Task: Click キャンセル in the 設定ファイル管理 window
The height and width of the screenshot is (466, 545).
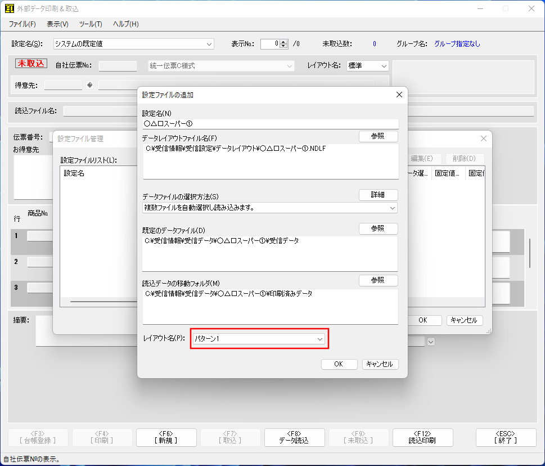Action: (465, 320)
